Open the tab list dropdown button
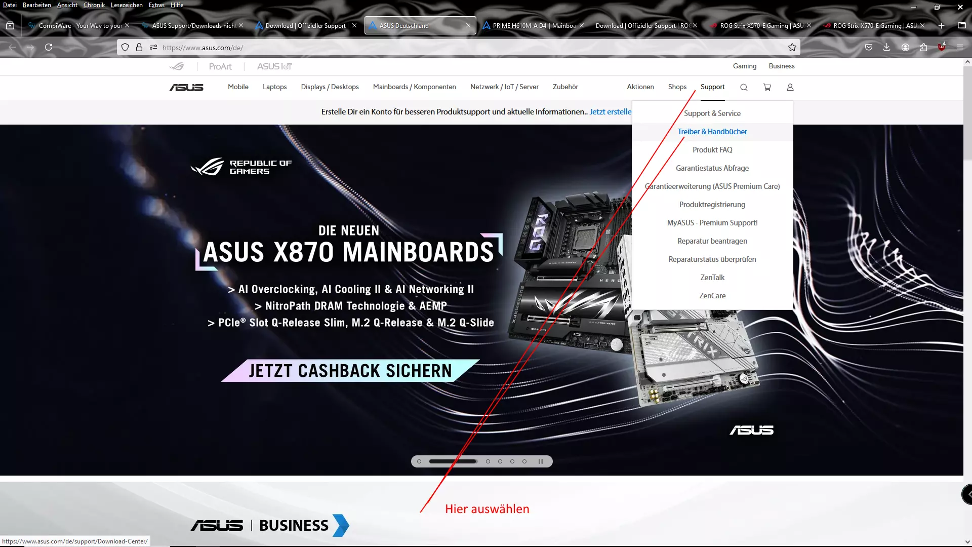 click(x=962, y=25)
